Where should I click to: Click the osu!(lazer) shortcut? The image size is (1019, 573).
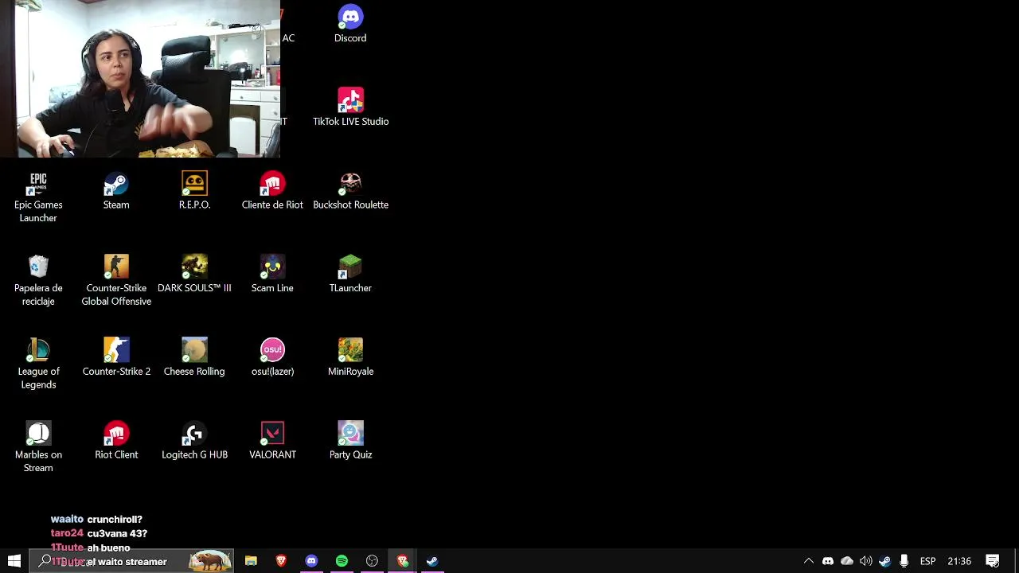(272, 357)
